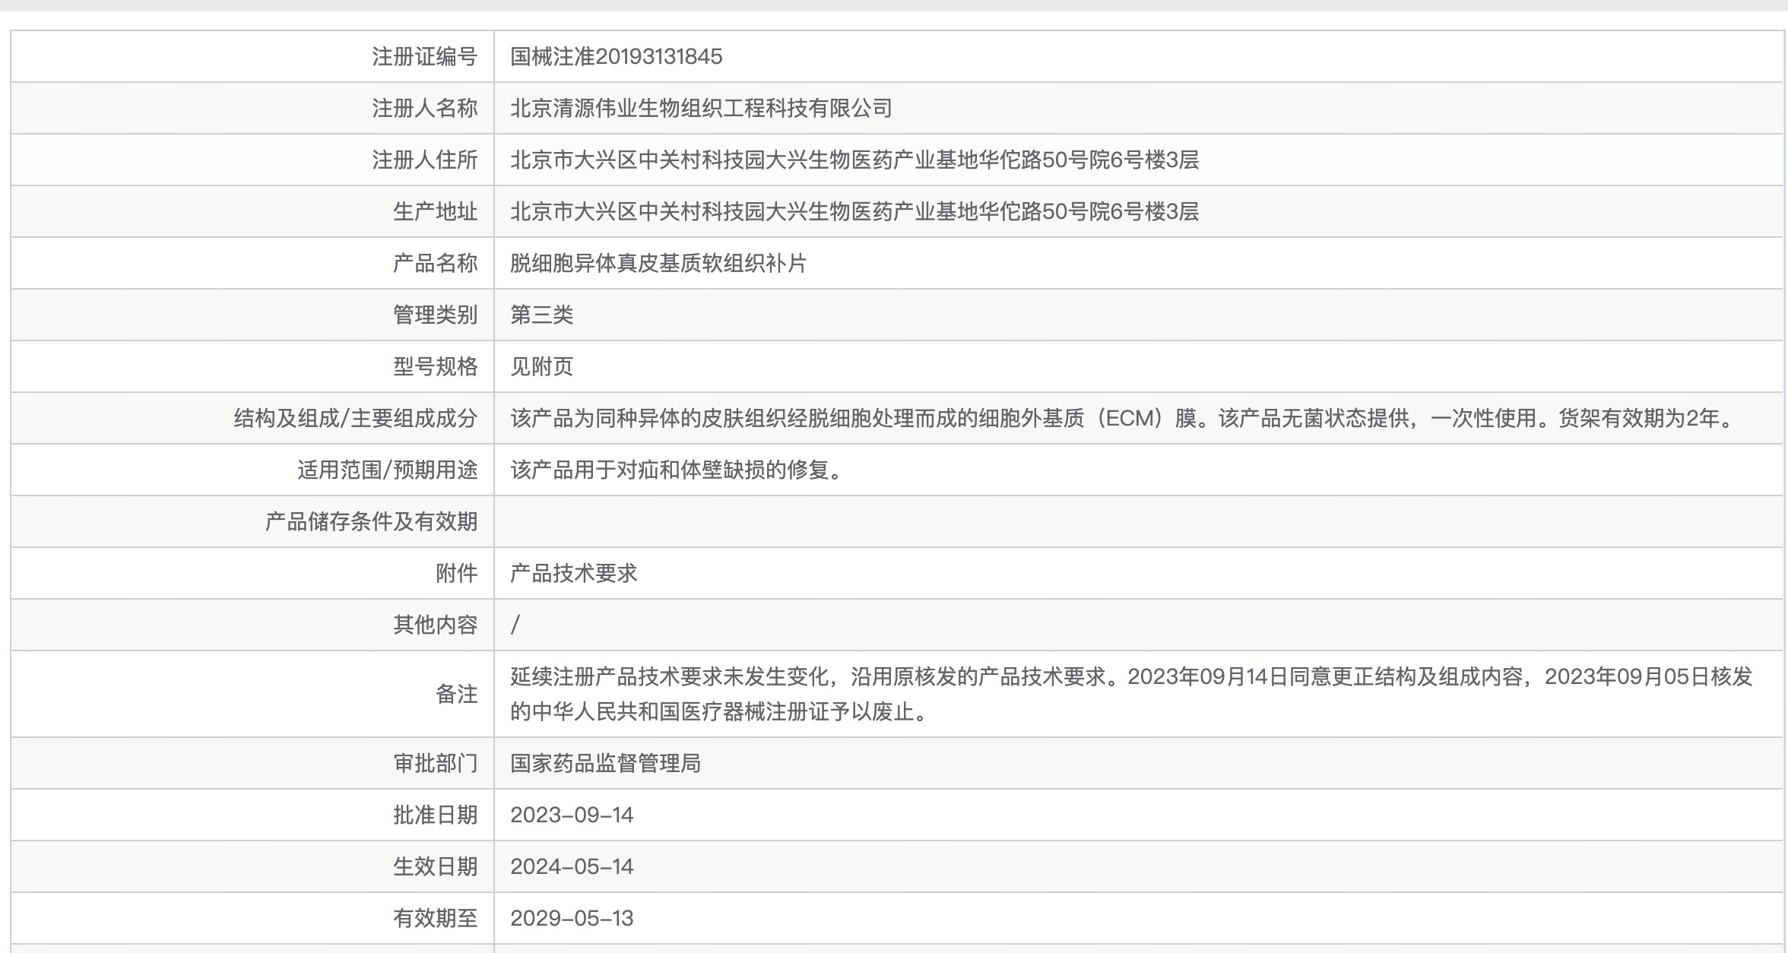Click the 适用范围/预期用途 label
The height and width of the screenshot is (953, 1788).
388,470
